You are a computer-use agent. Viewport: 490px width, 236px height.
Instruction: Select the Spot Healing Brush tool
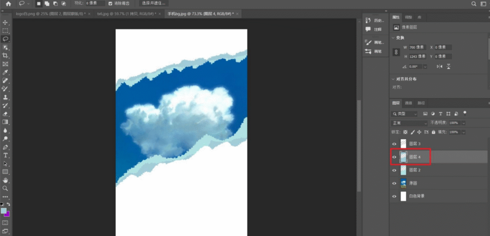pyautogui.click(x=5, y=81)
